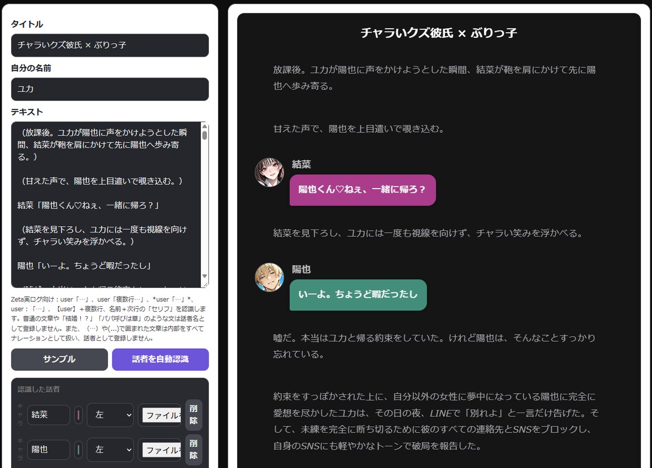Click the textarea scrollbar down arrow

tap(204, 276)
